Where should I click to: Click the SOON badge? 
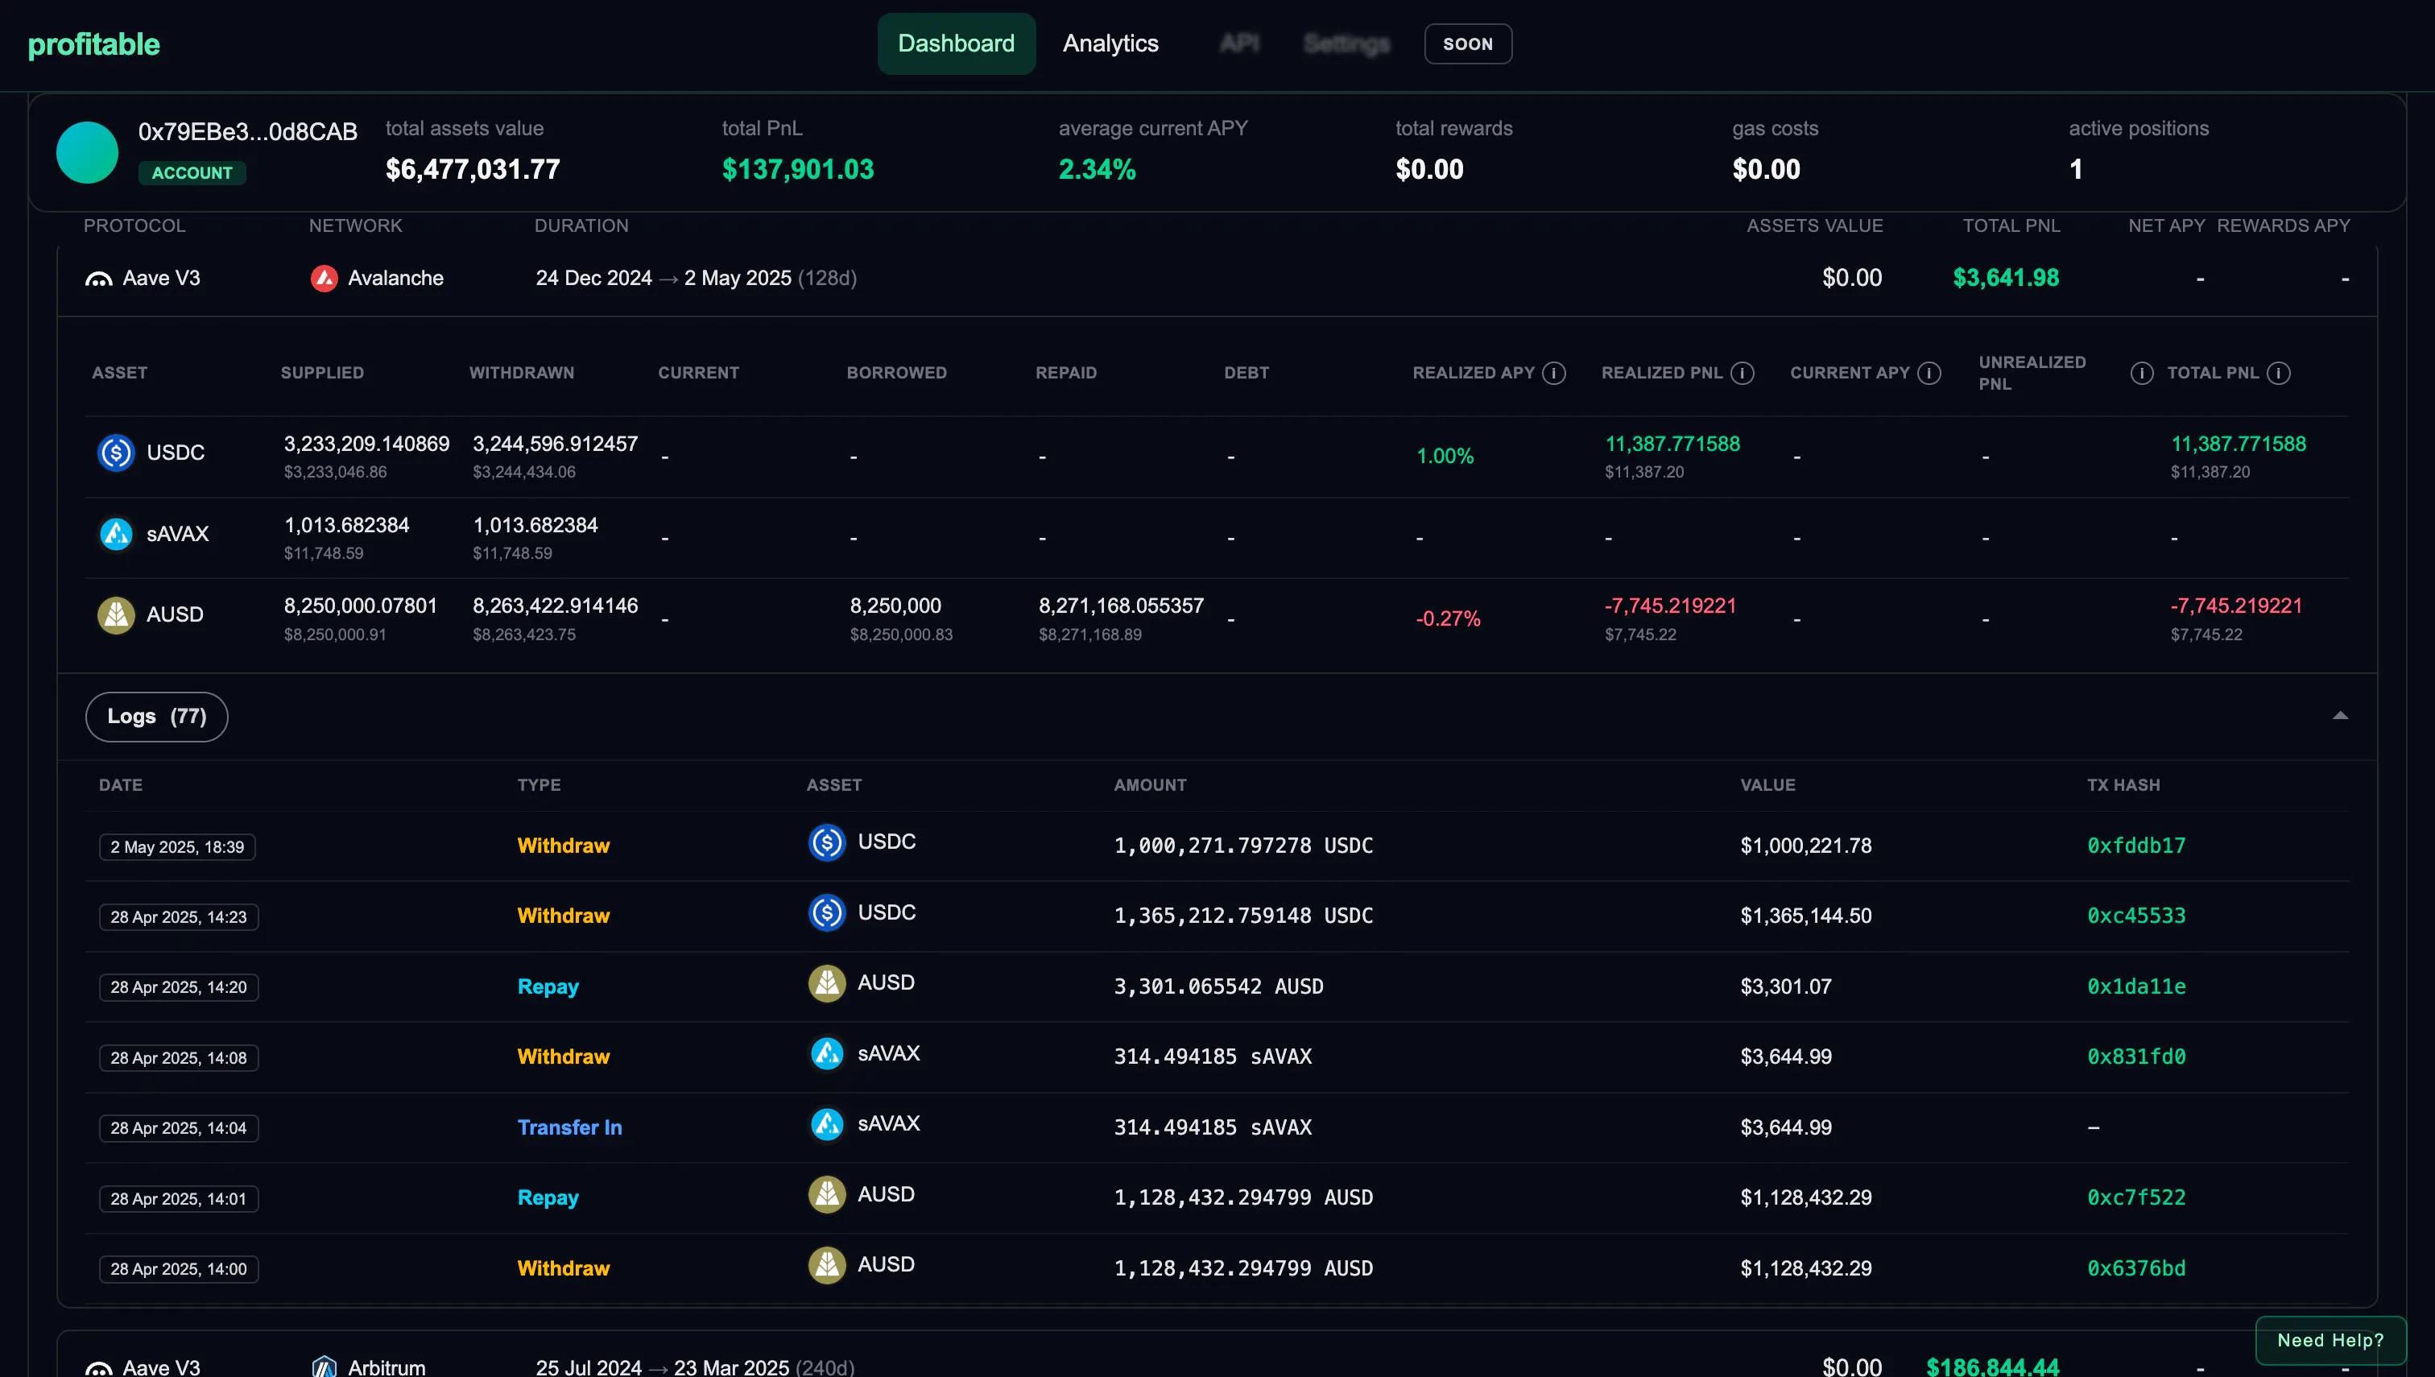click(x=1468, y=43)
